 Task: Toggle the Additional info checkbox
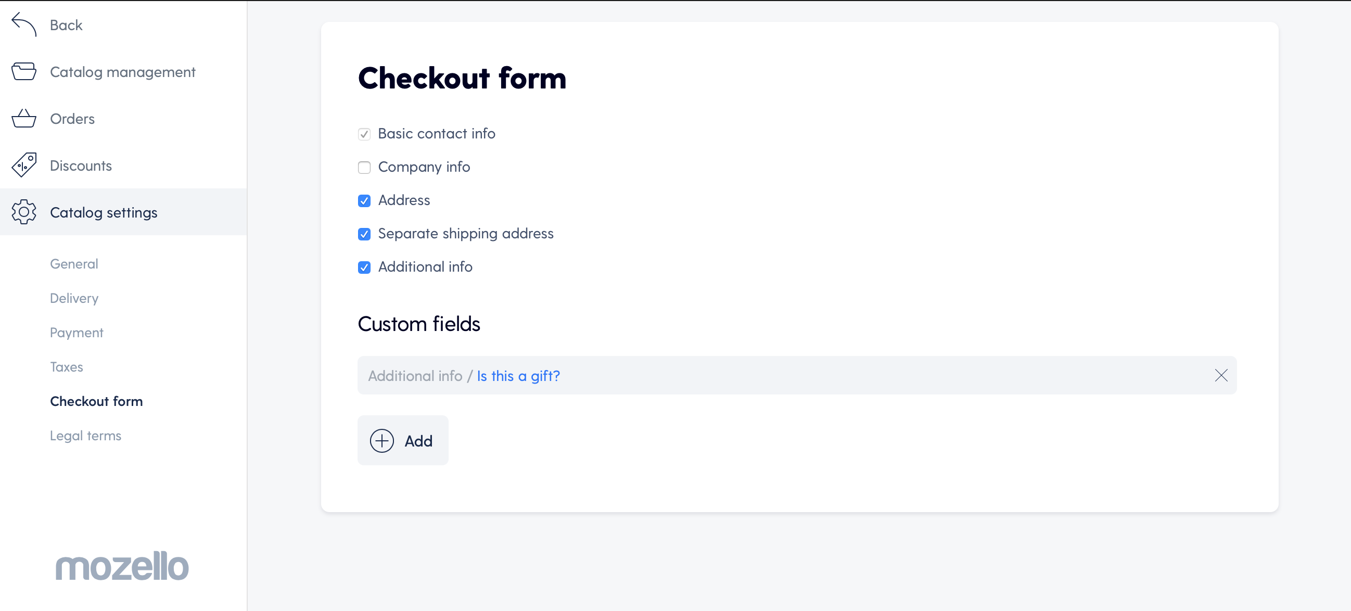coord(364,268)
